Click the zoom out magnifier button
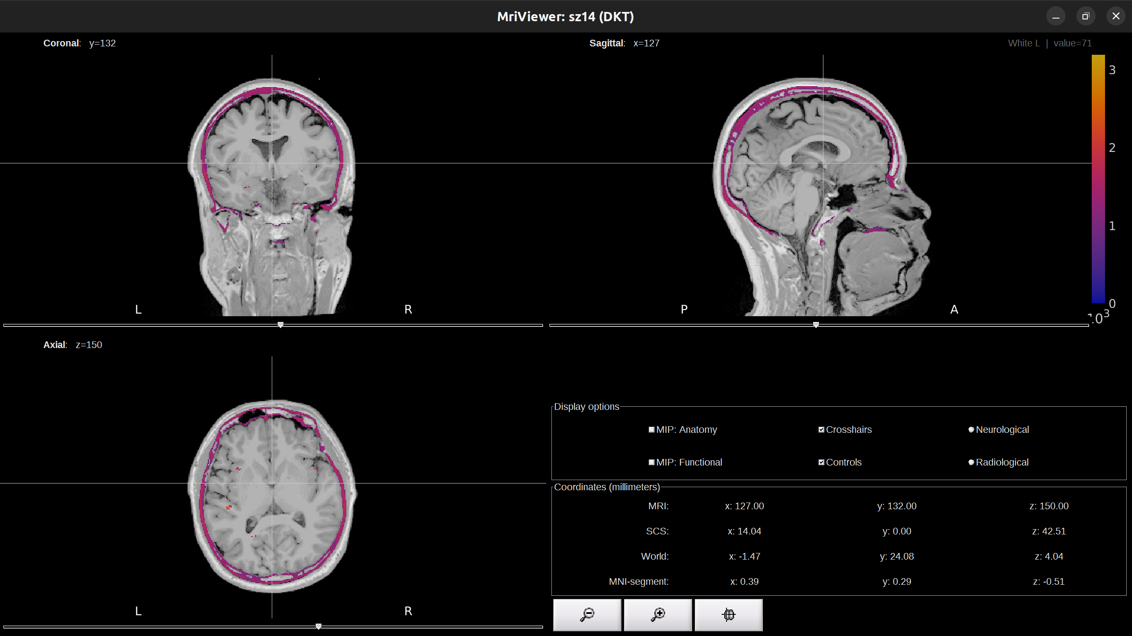Viewport: 1132px width, 636px height. 587,614
